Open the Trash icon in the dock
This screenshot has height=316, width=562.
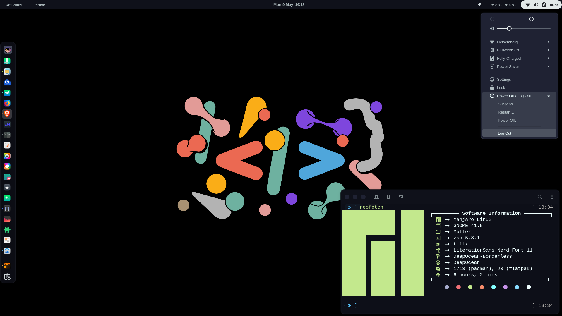tap(7, 276)
